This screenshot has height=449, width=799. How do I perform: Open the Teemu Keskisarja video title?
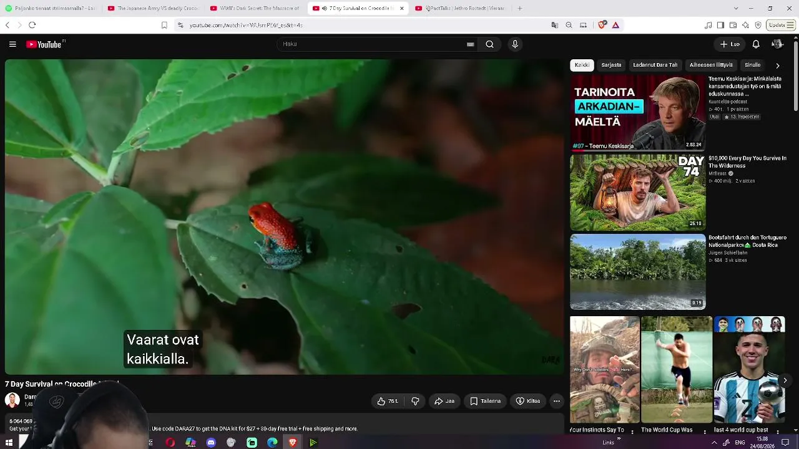[x=745, y=87]
